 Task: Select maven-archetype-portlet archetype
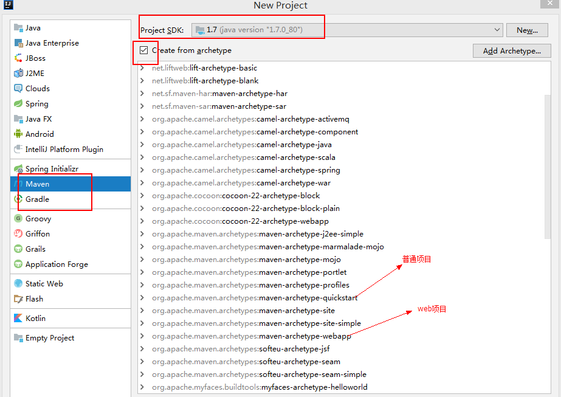pyautogui.click(x=249, y=272)
